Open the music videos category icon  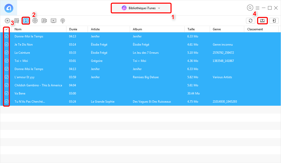pos(44,21)
